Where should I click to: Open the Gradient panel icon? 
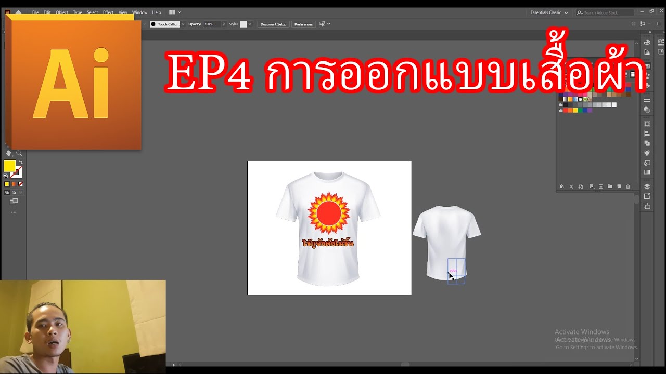tap(647, 172)
